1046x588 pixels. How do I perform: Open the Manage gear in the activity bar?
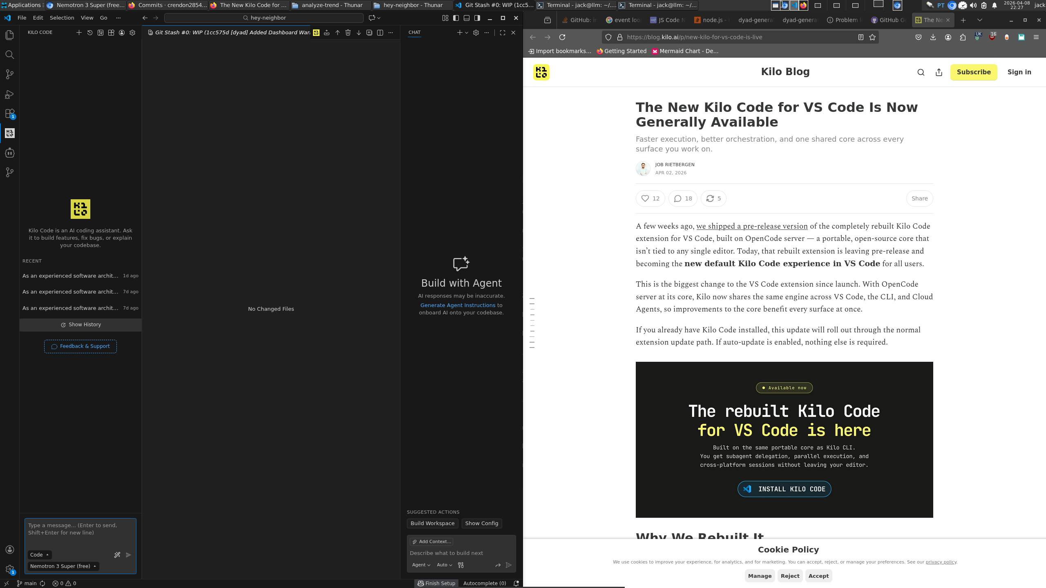coord(9,569)
